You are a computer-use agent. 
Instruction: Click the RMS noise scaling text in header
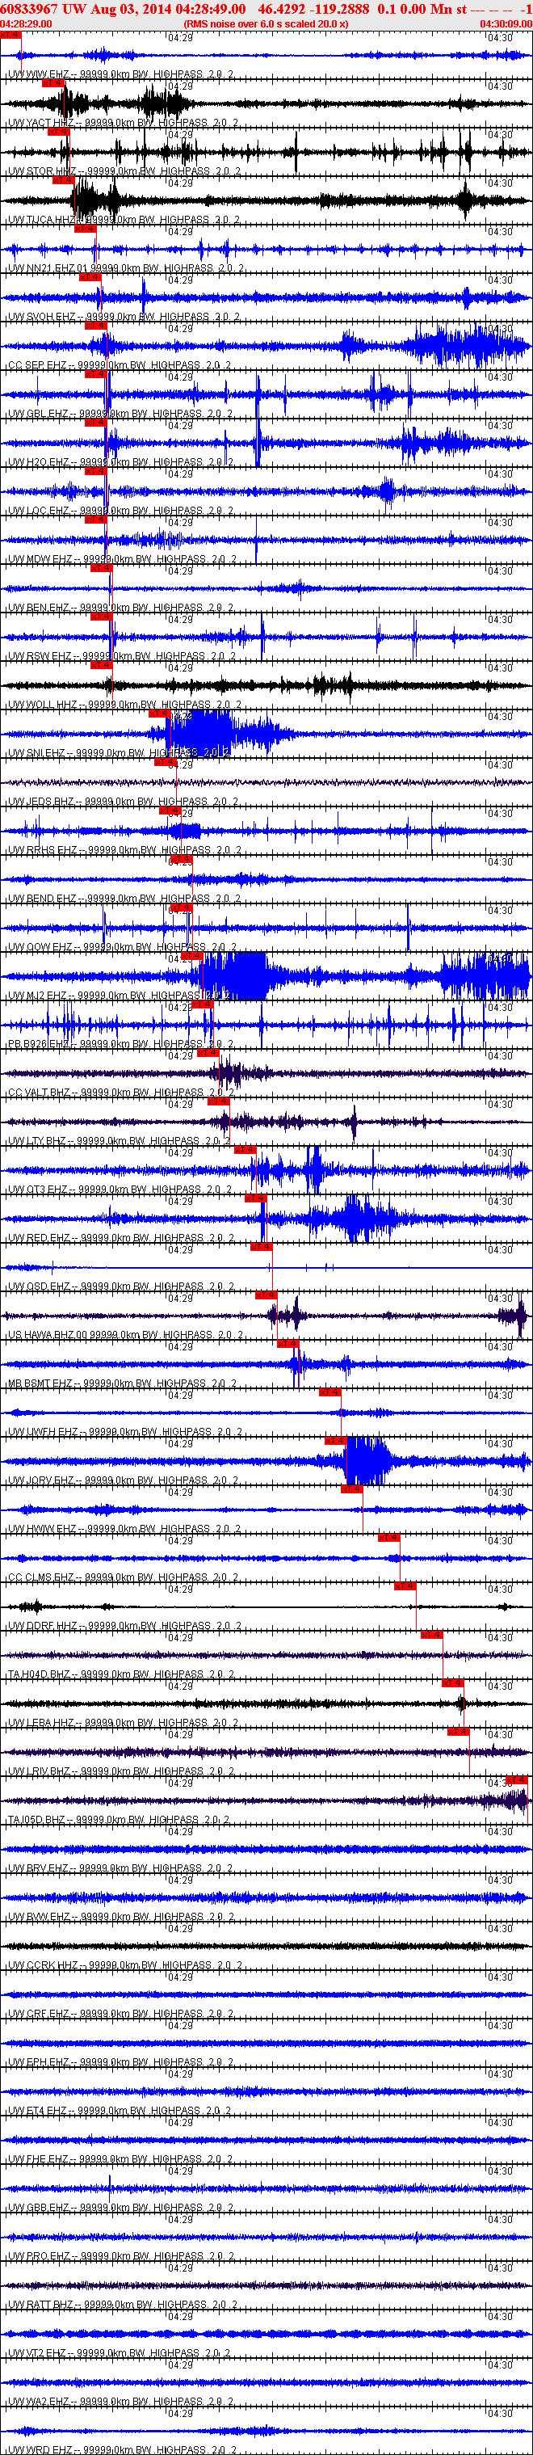tap(266, 23)
